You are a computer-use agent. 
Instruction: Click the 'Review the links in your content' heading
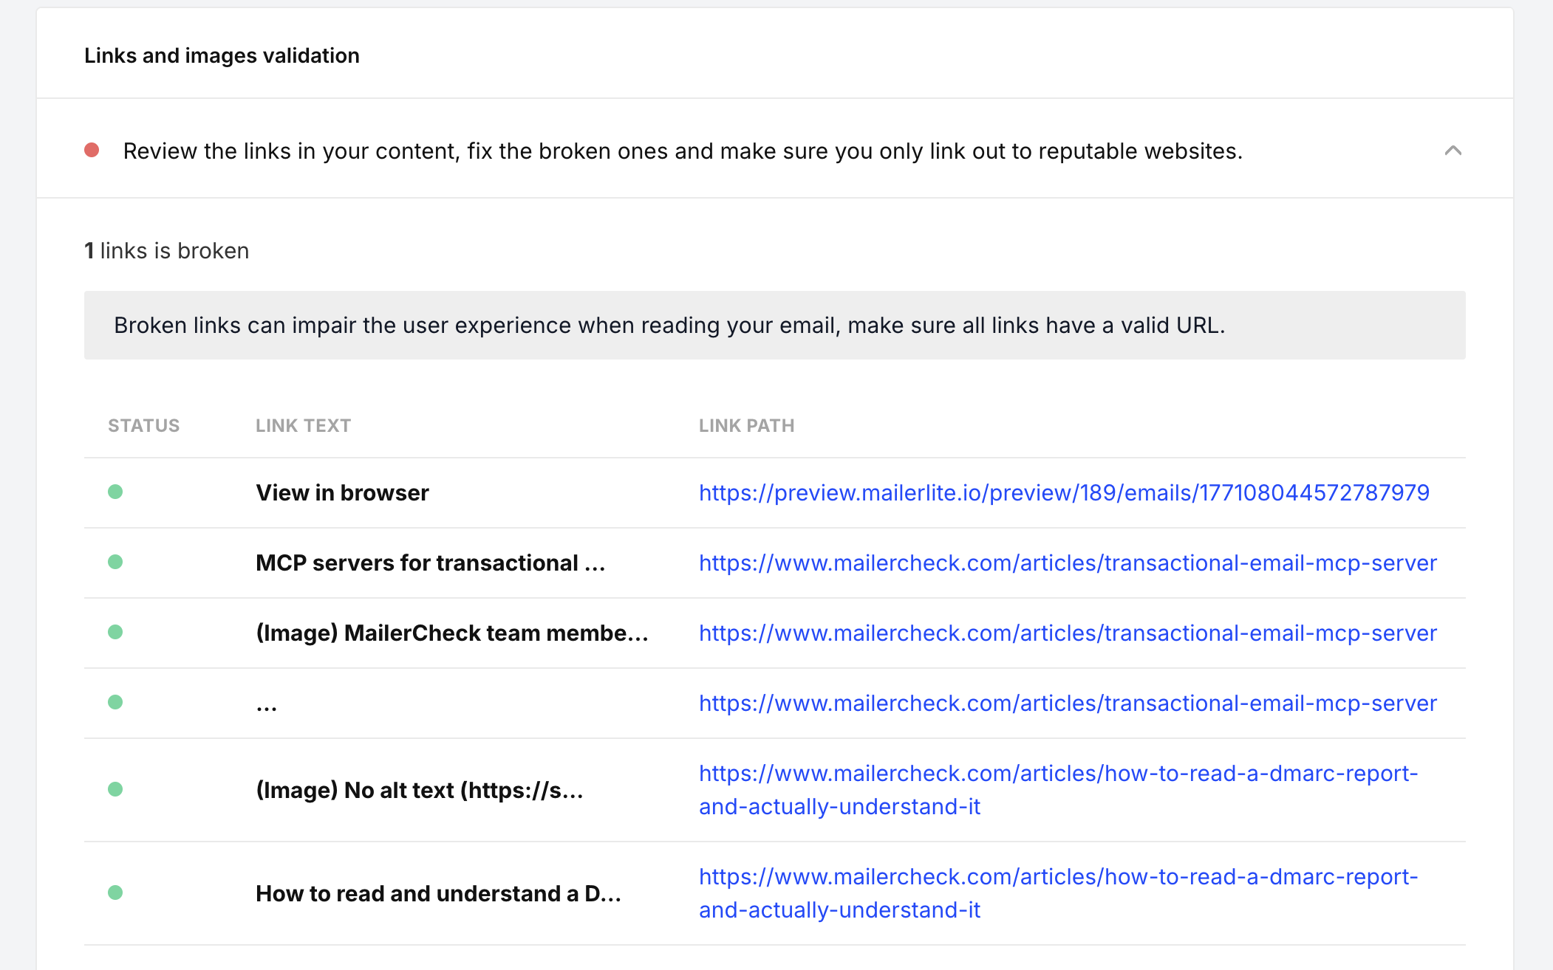point(683,151)
